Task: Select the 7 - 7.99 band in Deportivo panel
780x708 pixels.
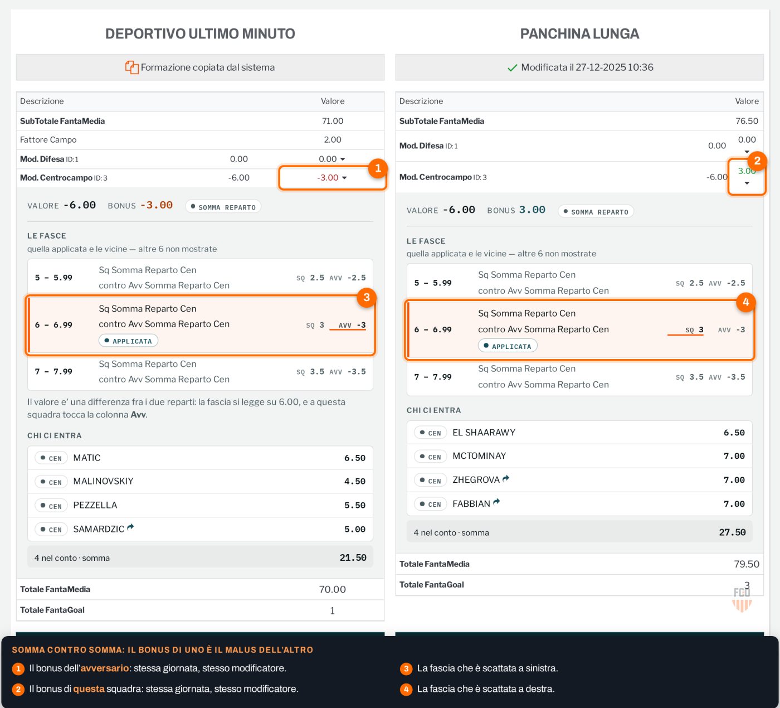Action: point(200,372)
